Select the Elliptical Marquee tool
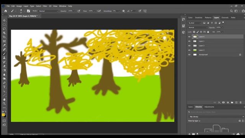245x138 pixels. [4, 25]
